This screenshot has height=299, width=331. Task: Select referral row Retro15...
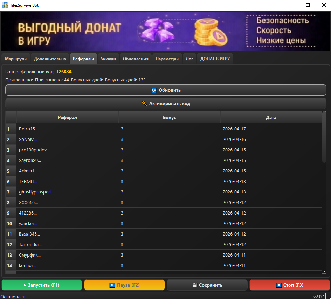click(28, 129)
